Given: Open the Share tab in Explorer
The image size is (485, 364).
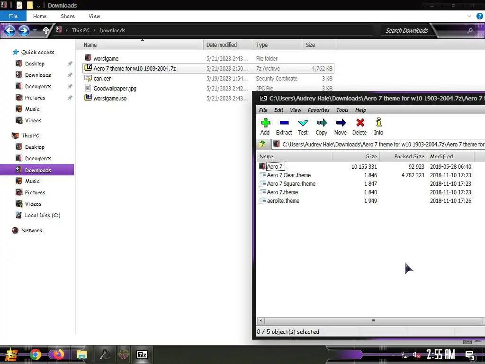Looking at the screenshot, I should [67, 16].
